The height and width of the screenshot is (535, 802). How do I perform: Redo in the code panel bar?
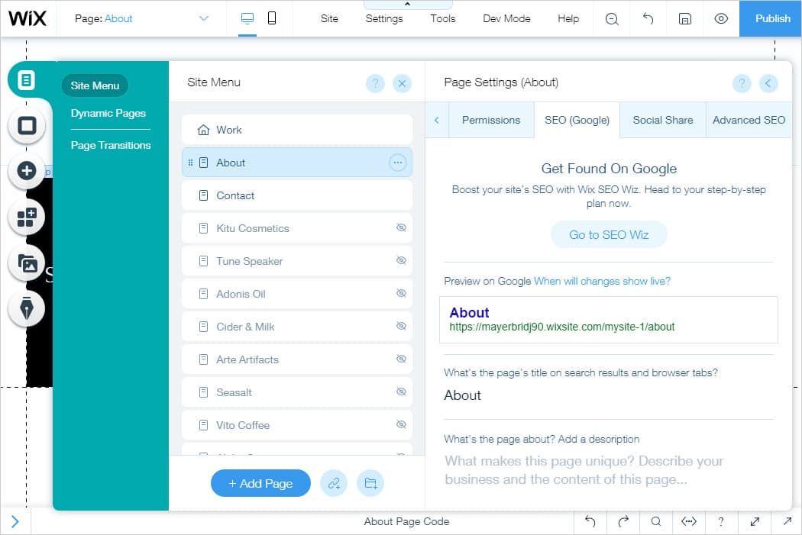623,521
